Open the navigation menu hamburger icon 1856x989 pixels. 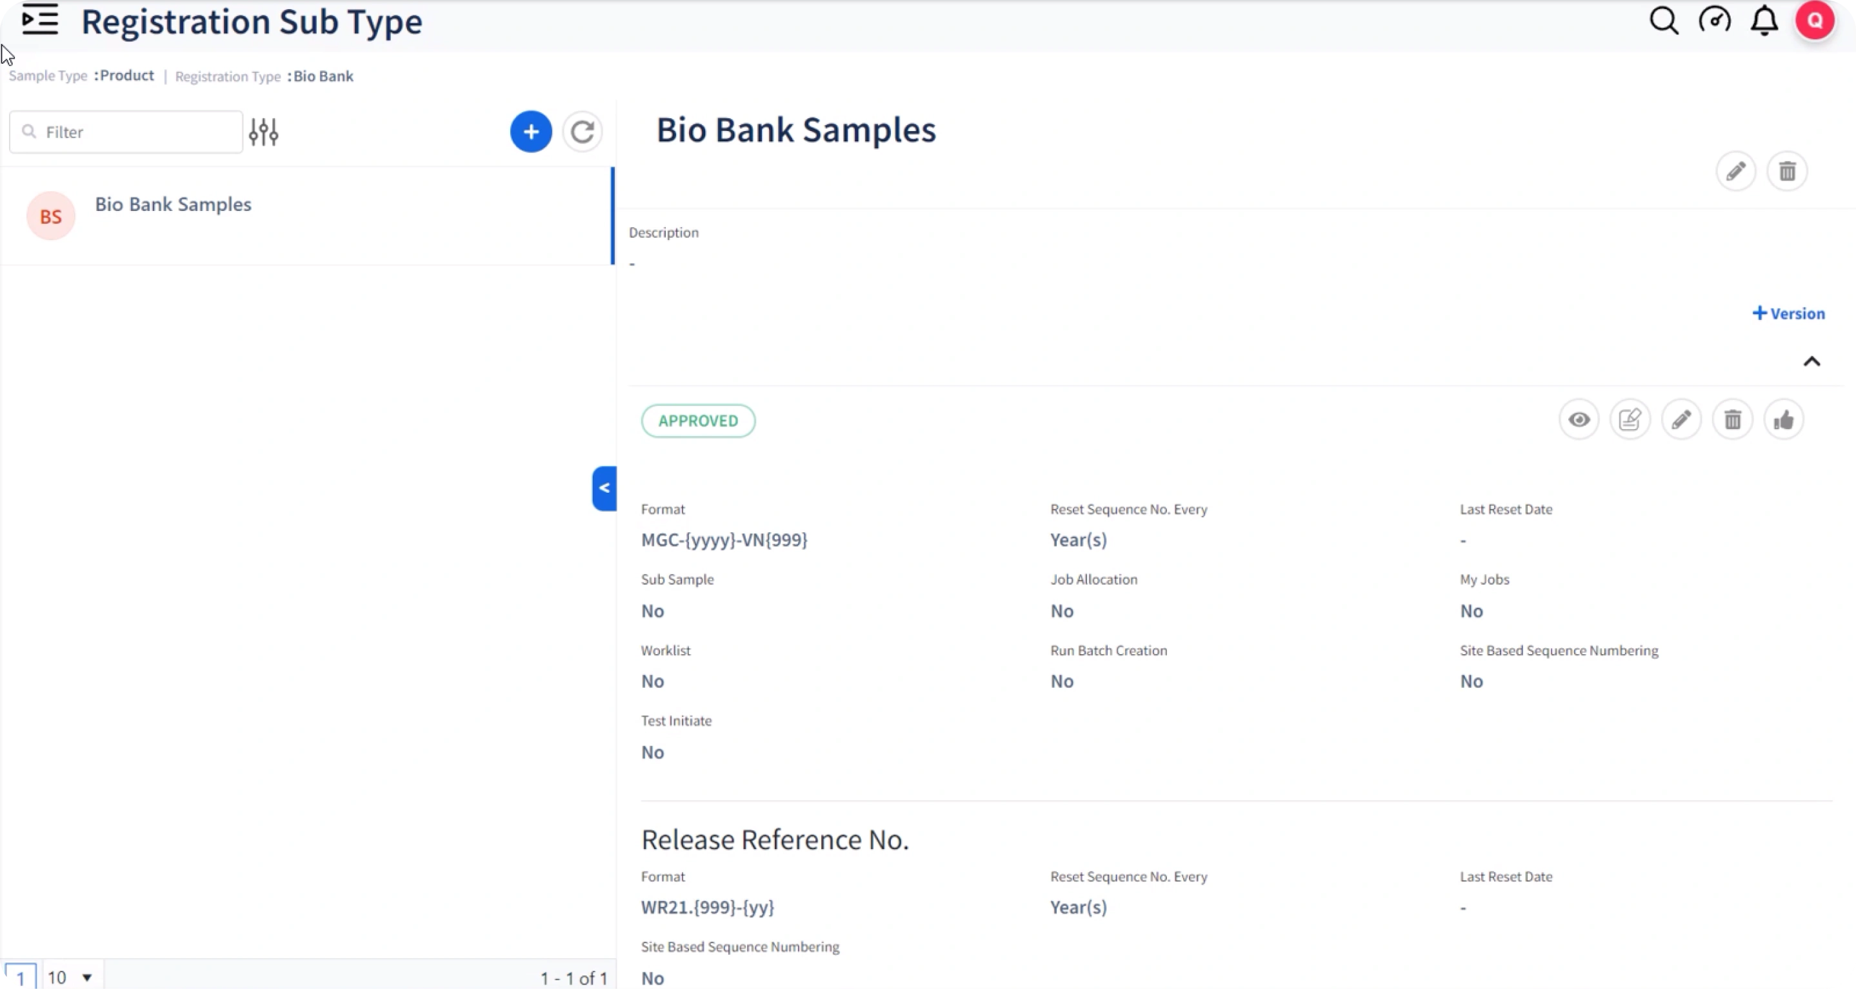(x=39, y=20)
